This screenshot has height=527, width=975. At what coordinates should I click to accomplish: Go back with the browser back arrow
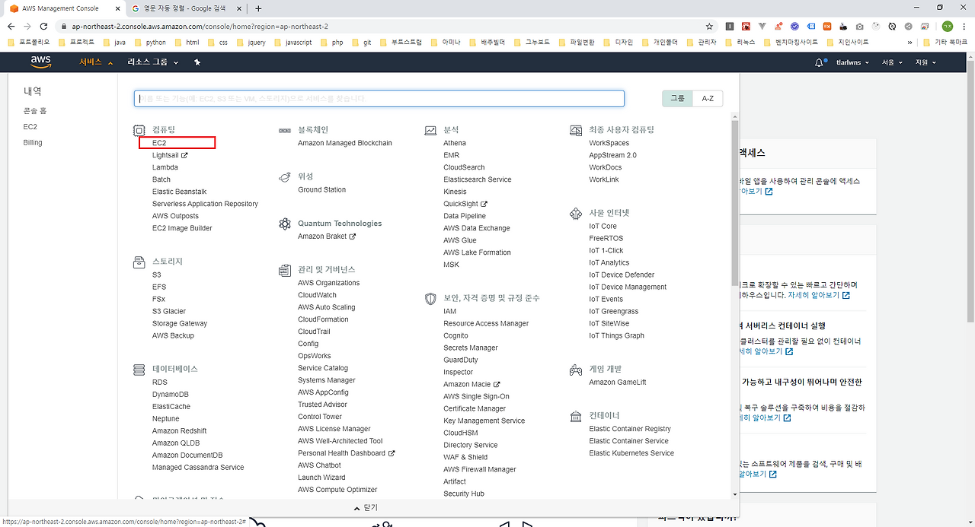10,26
